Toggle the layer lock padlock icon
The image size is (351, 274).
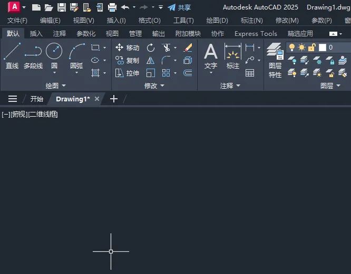coord(311,48)
